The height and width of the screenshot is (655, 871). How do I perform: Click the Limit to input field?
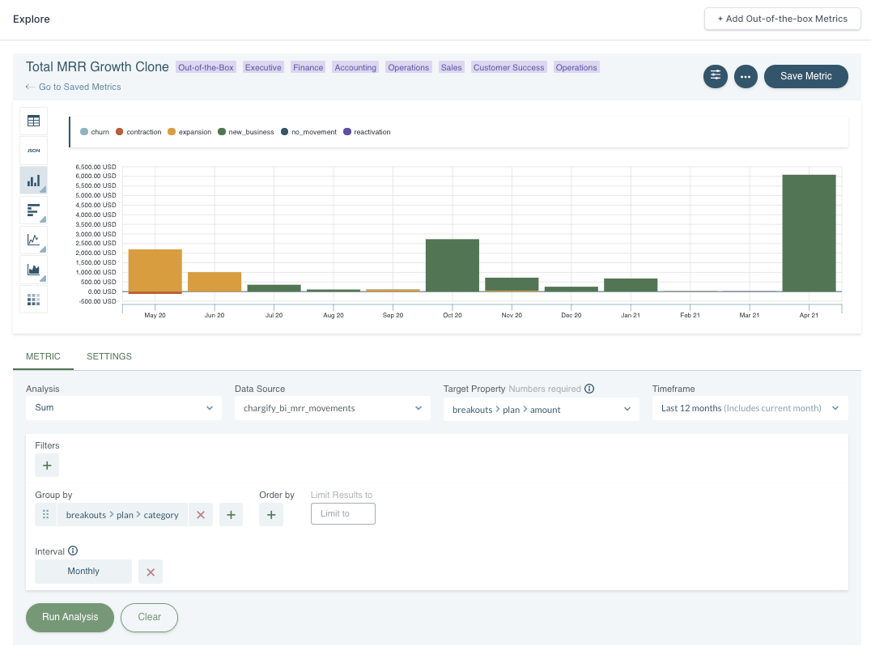[x=343, y=514]
